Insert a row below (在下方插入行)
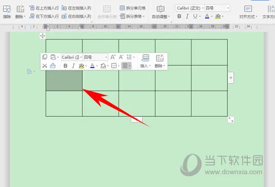 (44, 16)
